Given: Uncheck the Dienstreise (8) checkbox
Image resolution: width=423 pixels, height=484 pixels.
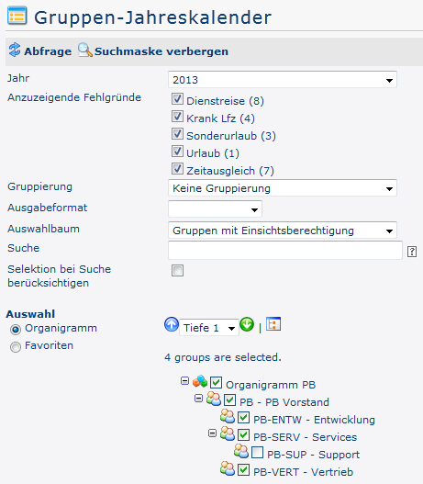Looking at the screenshot, I should pos(177,99).
